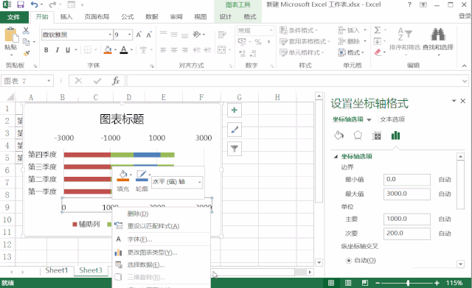Switch to 文本选项 in format pane
Image resolution: width=472 pixels, height=288 pixels.
coord(392,119)
